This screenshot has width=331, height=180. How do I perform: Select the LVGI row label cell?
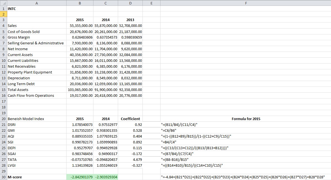point(12,165)
